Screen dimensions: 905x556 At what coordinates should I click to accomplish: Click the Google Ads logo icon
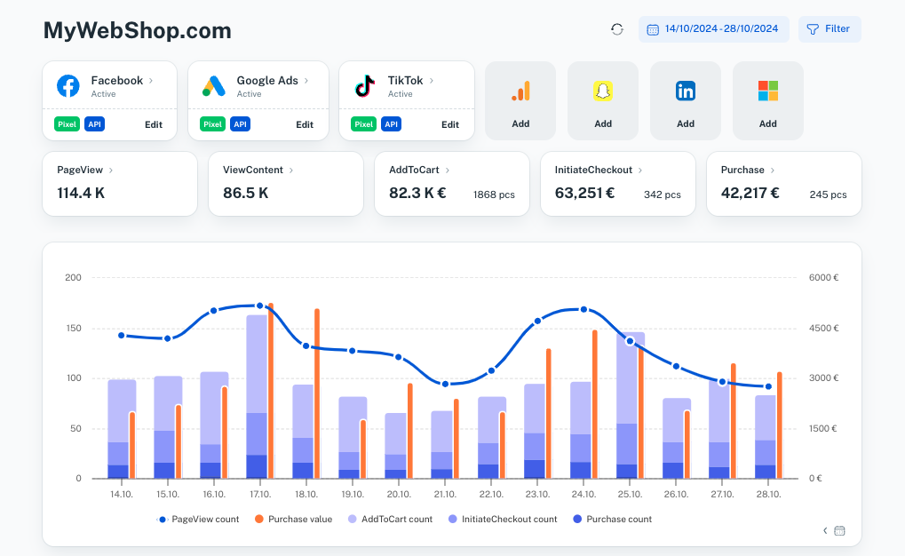(213, 86)
